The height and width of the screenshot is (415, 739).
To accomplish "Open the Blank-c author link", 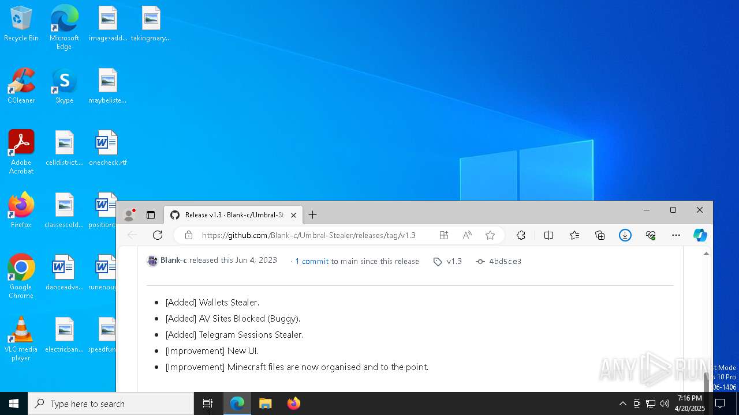I will (173, 261).
